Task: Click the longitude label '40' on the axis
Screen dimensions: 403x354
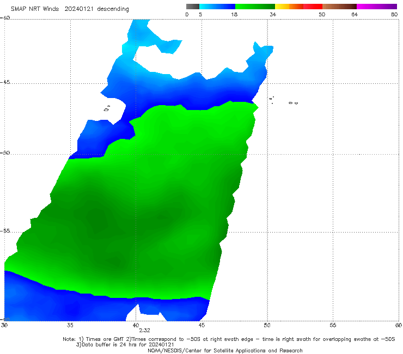Action: point(136,325)
